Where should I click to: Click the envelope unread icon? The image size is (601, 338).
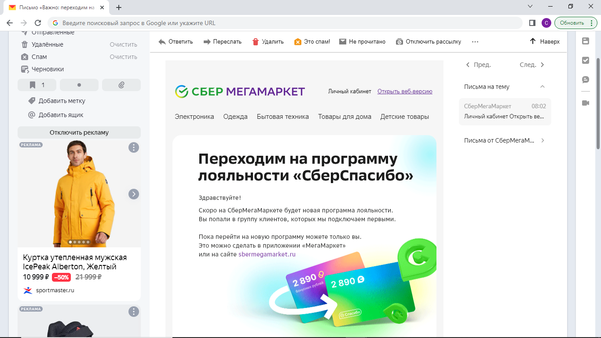coord(343,42)
